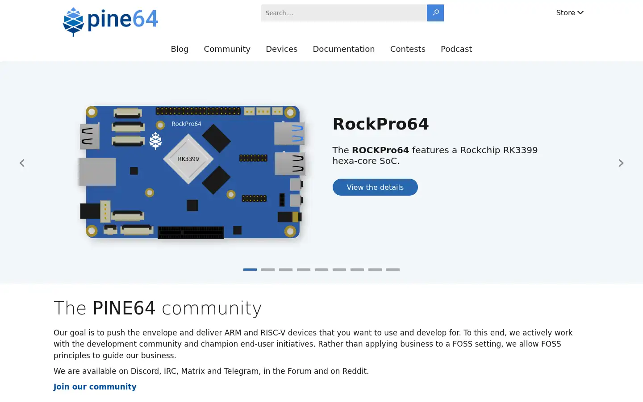The image size is (643, 402).
Task: Open the Devices menu item
Action: click(281, 49)
